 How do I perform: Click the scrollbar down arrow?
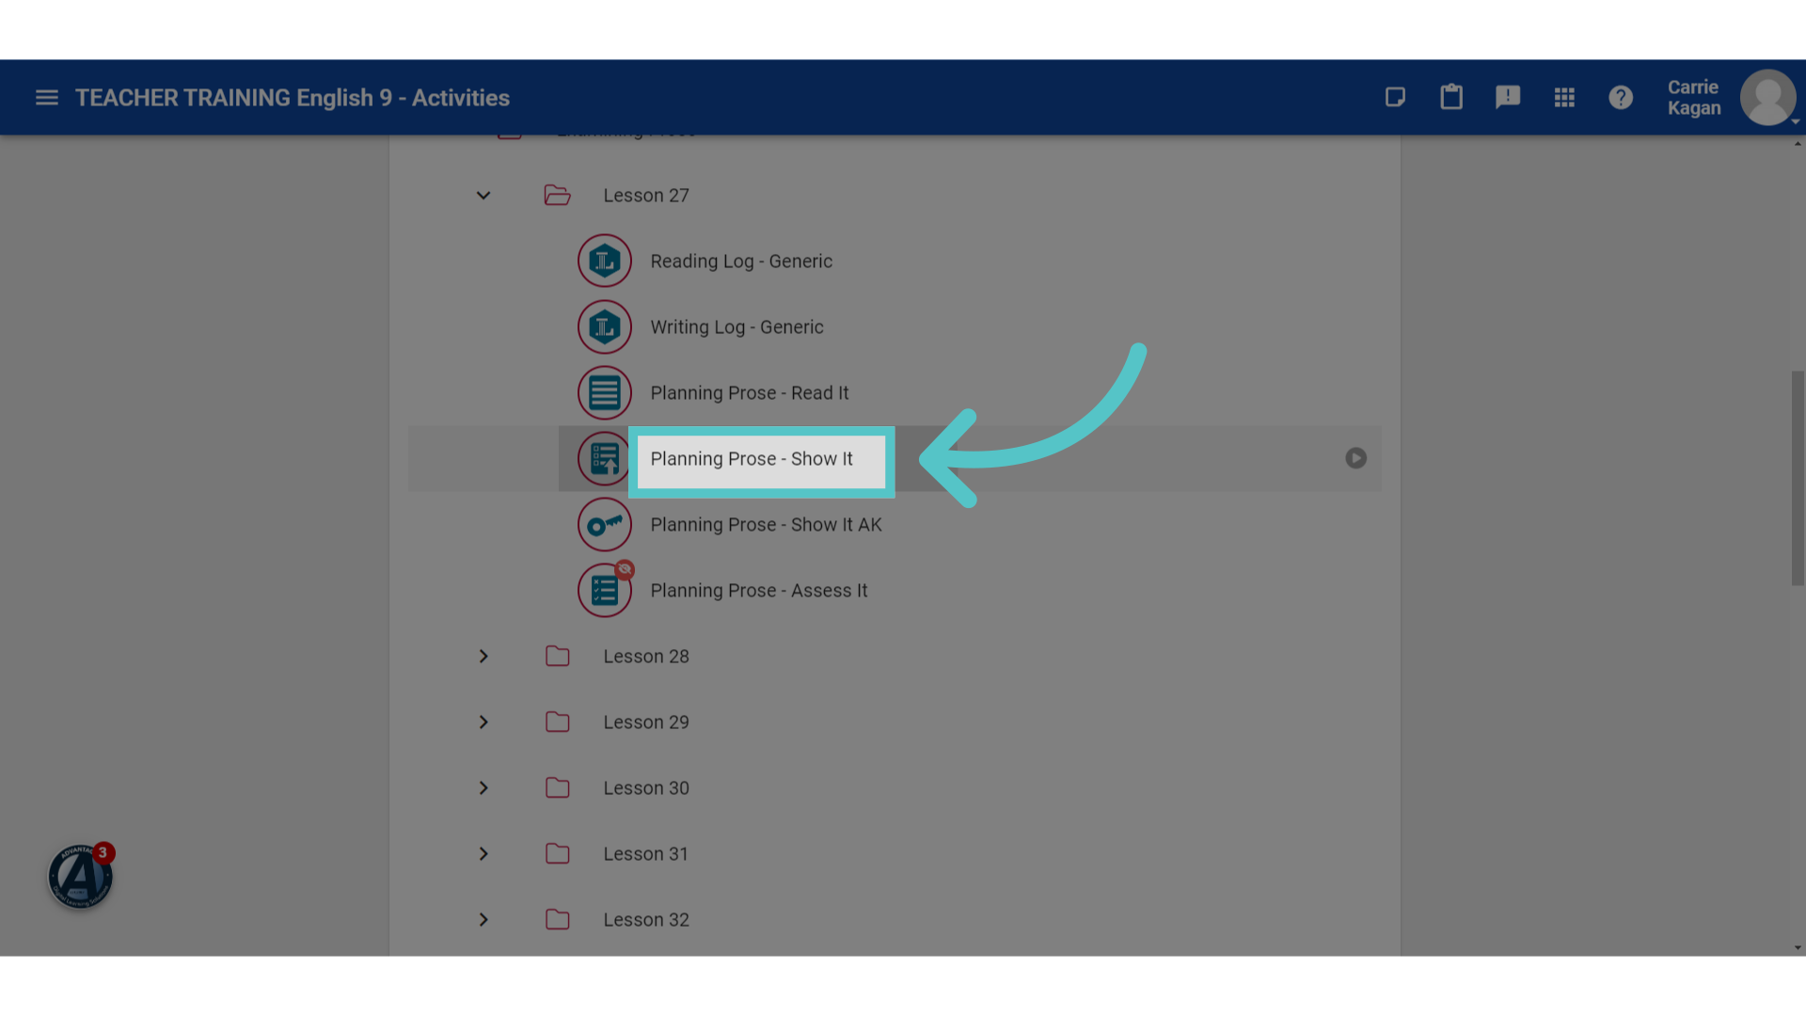click(1798, 948)
